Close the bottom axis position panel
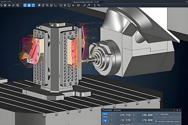Screen dimensions: 188x125 pyautogui.click(x=180, y=110)
